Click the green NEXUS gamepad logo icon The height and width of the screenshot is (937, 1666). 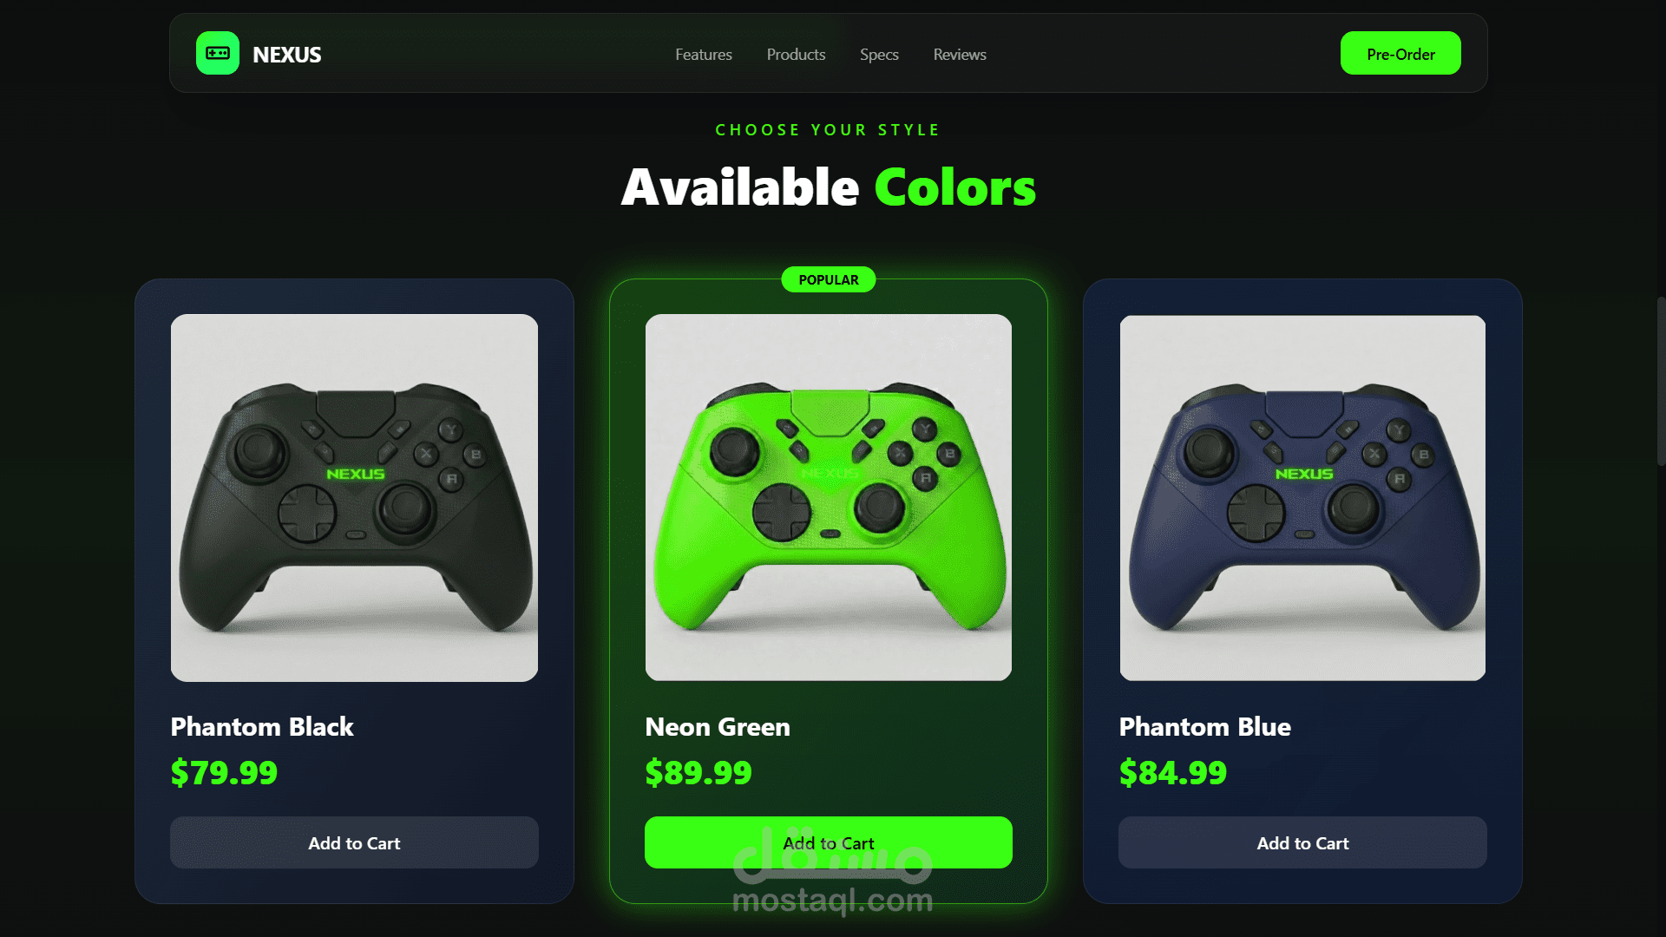click(218, 54)
